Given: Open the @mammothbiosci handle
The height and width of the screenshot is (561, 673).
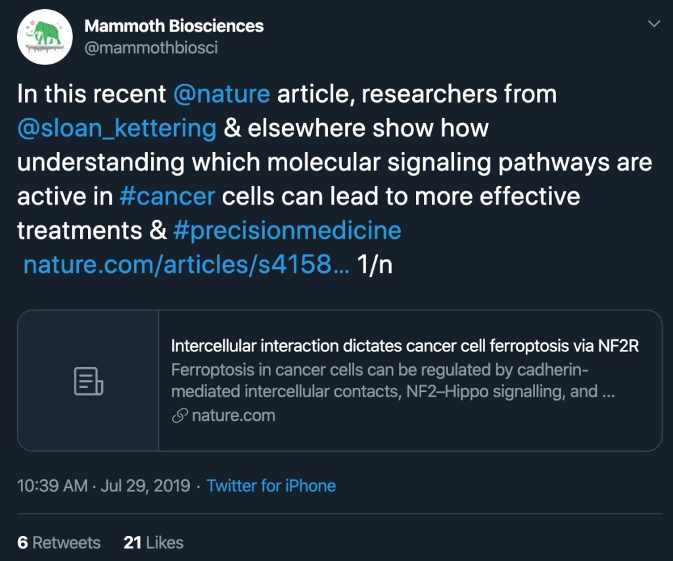Looking at the screenshot, I should [151, 47].
